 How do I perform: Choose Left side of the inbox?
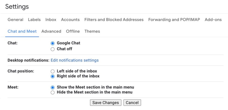pyautogui.click(x=53, y=71)
